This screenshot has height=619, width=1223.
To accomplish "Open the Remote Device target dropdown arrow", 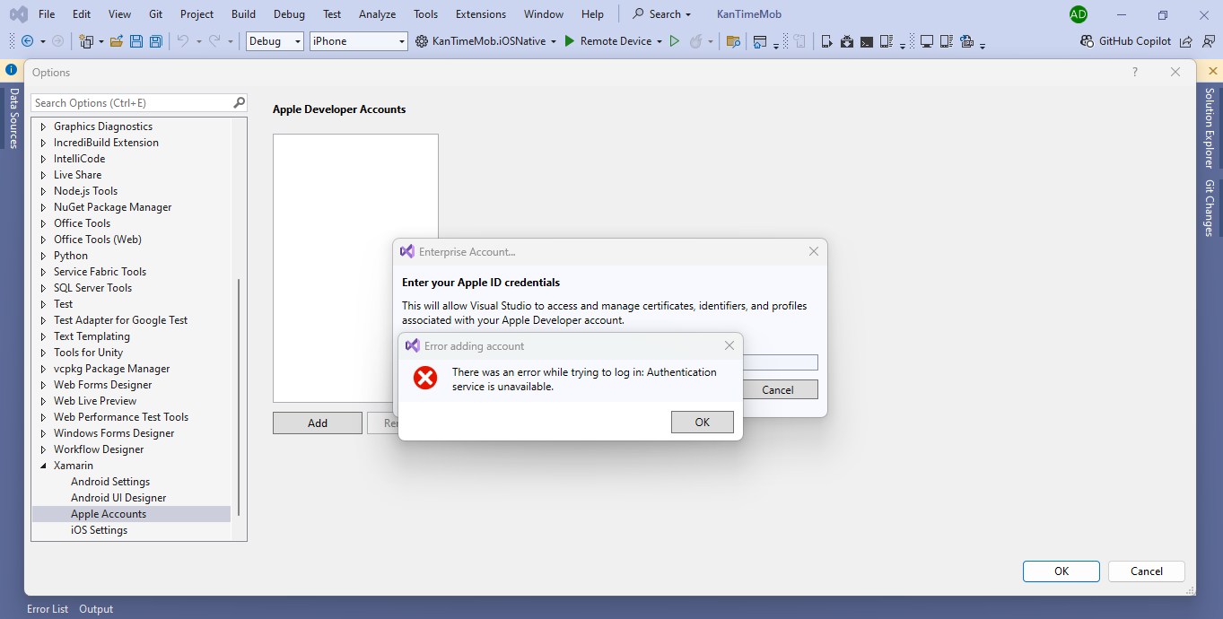I will (x=660, y=41).
